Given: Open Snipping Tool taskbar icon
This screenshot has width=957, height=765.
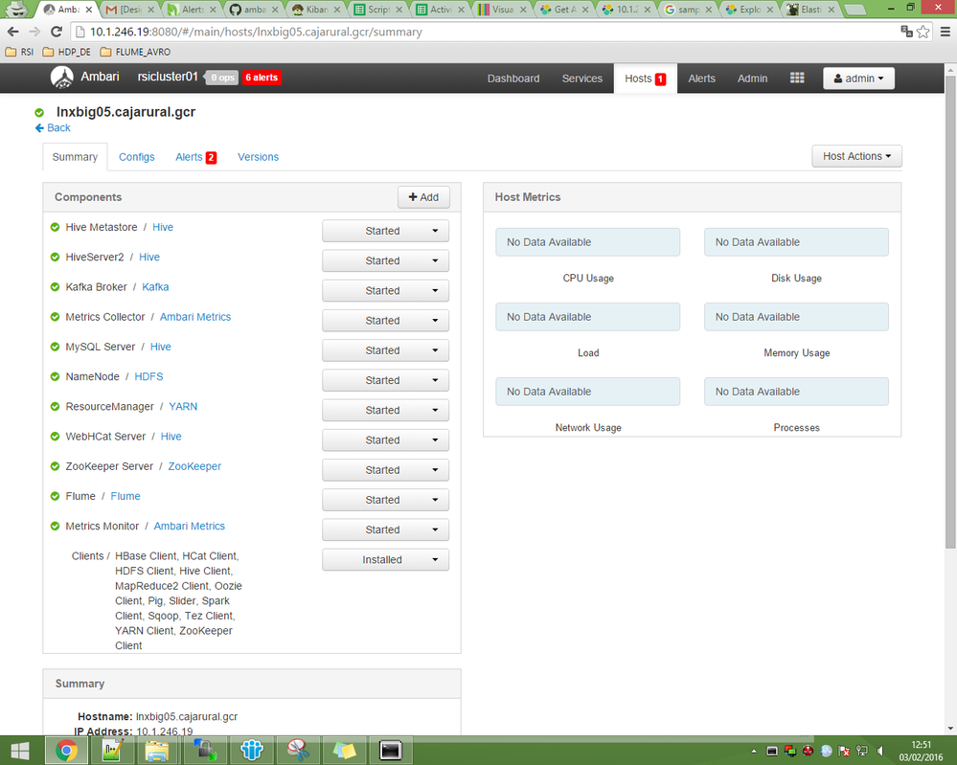Looking at the screenshot, I should click(297, 751).
